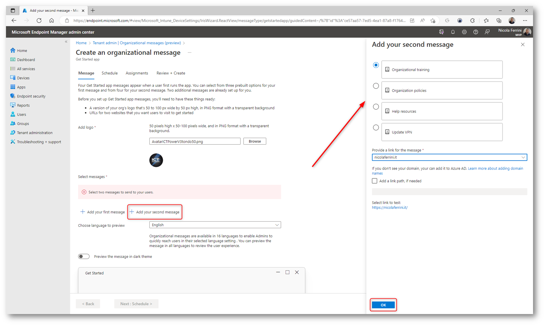The height and width of the screenshot is (326, 545).
Task: Open the language preview dropdown English
Action: pyautogui.click(x=215, y=225)
